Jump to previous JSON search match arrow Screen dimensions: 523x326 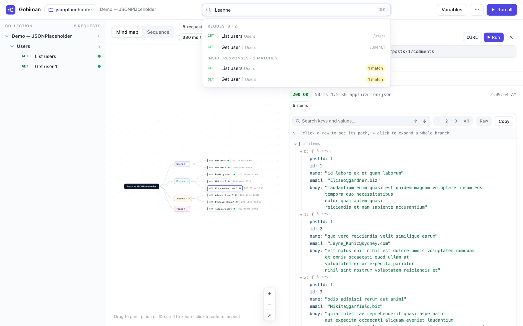415,121
